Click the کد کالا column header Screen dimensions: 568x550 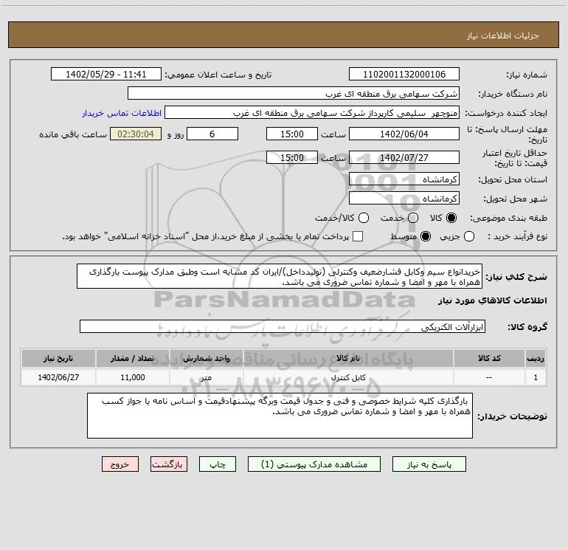tap(489, 358)
